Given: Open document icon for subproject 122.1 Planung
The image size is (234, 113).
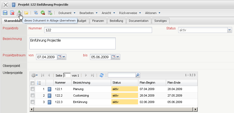Looking at the screenshot, I should click(49, 89).
